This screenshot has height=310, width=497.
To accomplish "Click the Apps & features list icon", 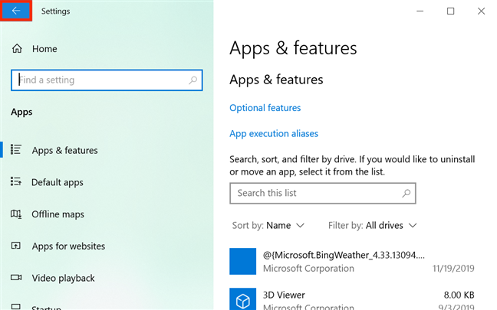I will pyautogui.click(x=16, y=149).
